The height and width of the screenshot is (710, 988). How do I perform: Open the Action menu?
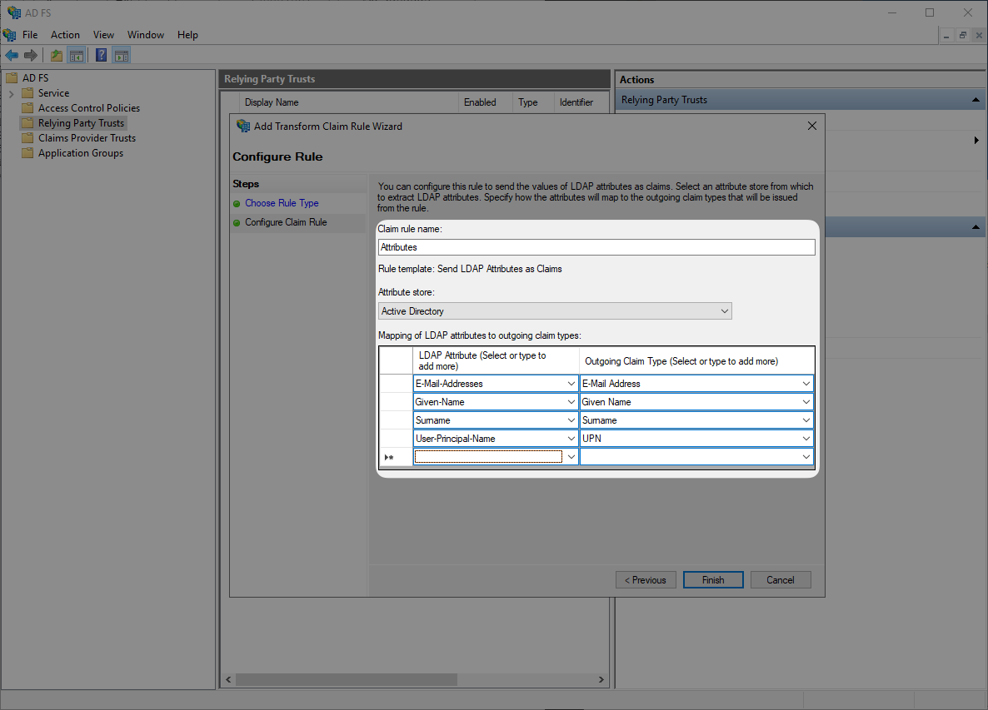tap(65, 35)
